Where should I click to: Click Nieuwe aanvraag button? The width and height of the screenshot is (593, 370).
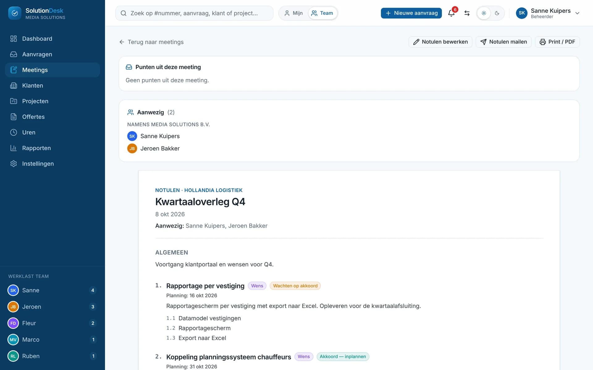pyautogui.click(x=411, y=13)
